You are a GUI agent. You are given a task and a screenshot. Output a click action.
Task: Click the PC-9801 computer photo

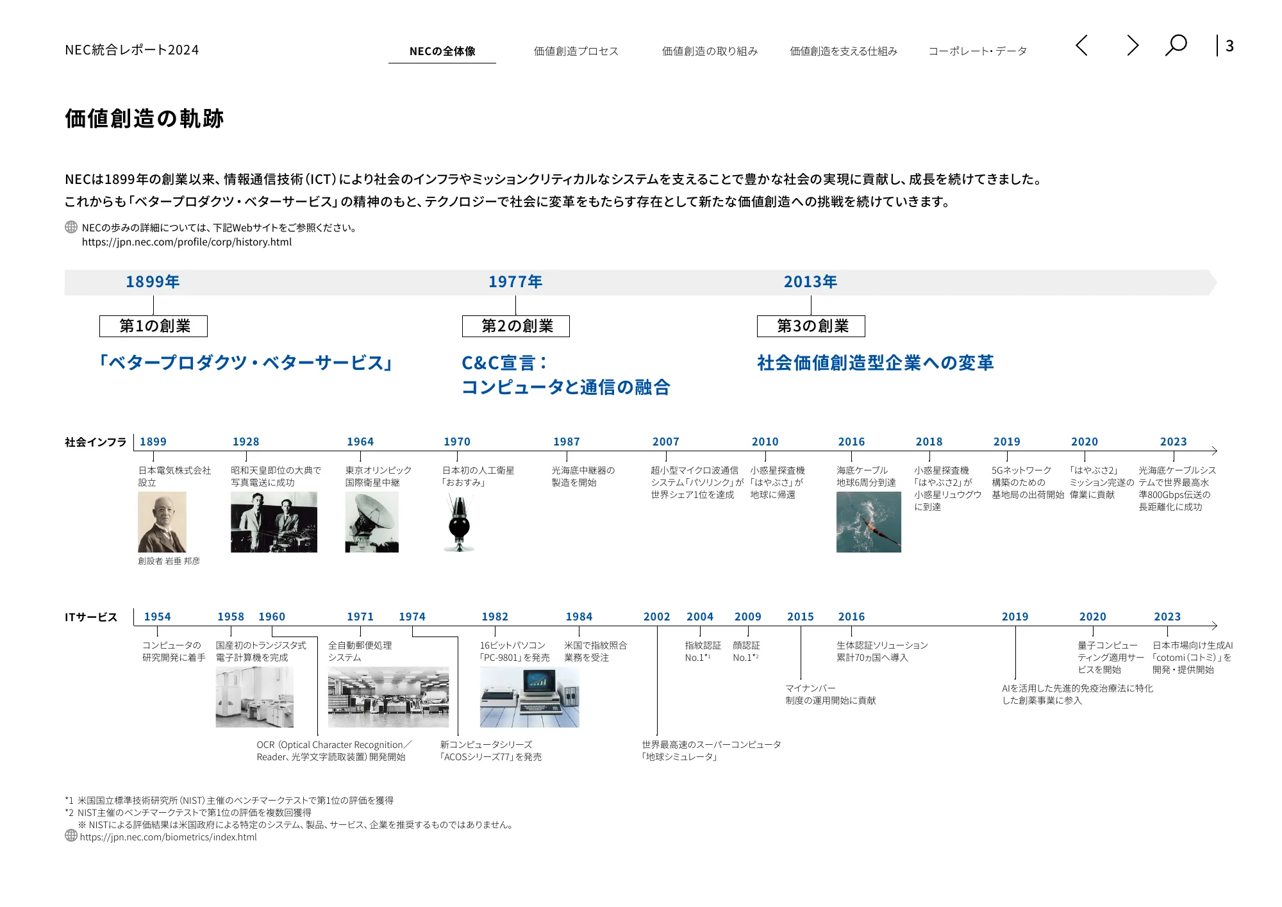pos(529,697)
